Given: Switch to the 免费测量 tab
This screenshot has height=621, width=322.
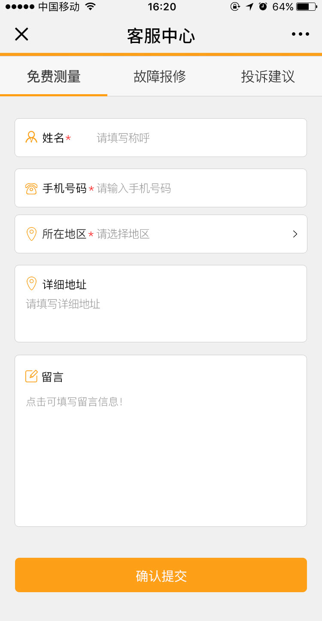Looking at the screenshot, I should click(x=54, y=77).
